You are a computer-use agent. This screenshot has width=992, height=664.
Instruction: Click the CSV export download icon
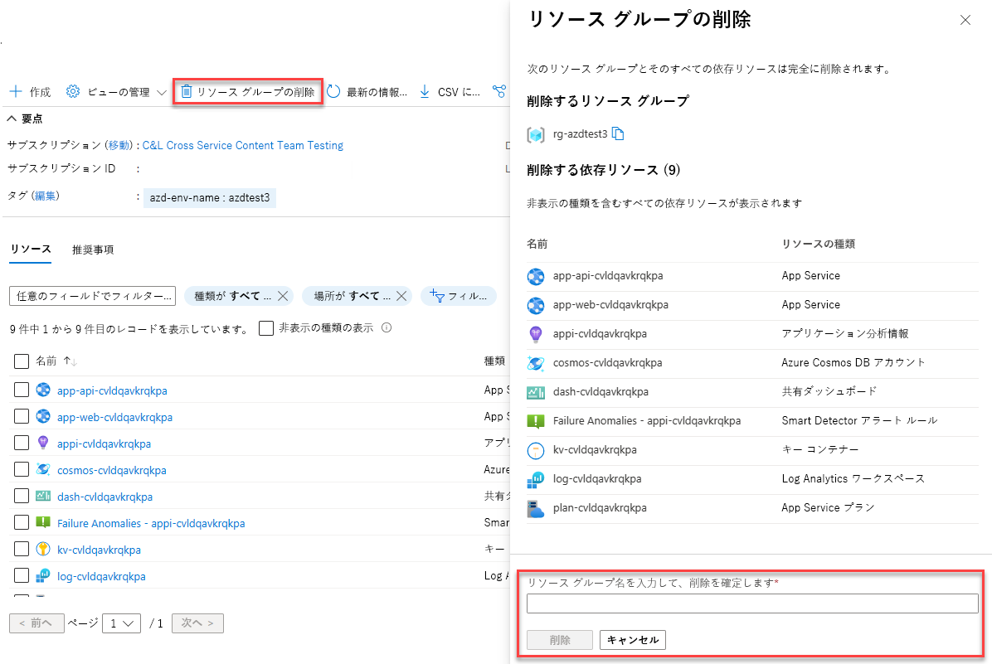click(x=425, y=92)
